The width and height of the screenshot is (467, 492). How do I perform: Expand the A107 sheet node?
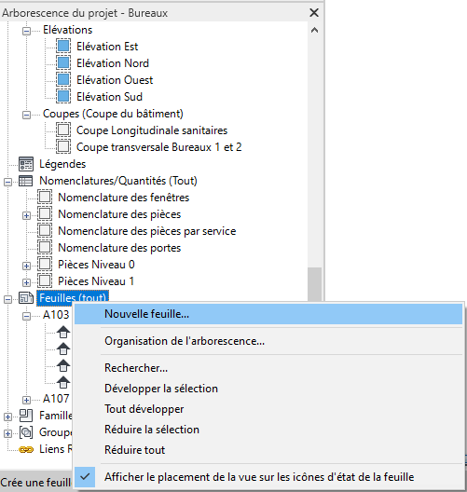27,400
